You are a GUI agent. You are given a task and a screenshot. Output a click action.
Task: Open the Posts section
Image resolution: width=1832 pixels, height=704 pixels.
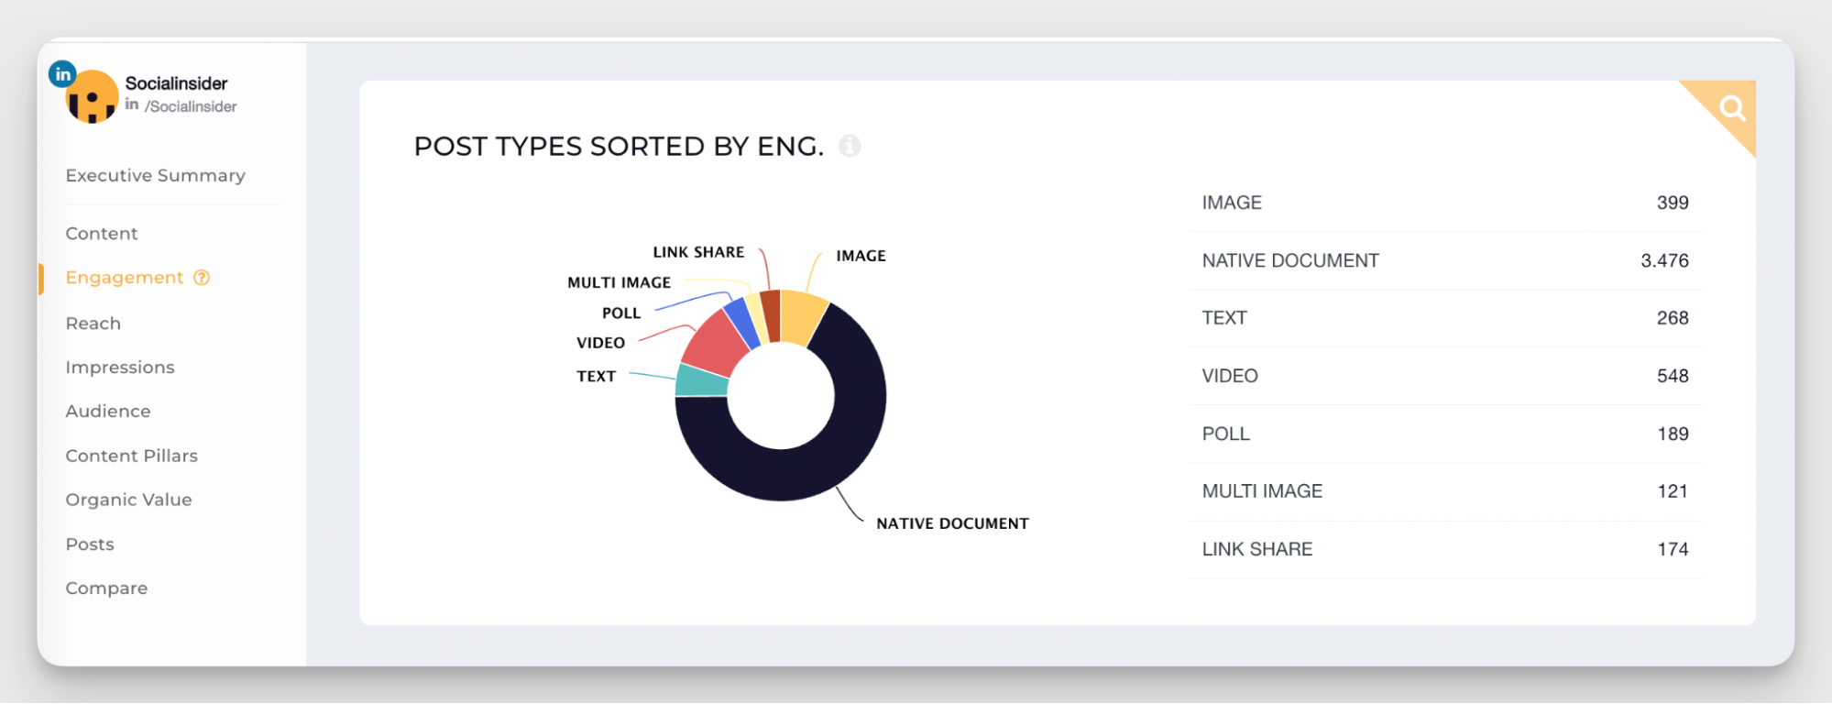(x=89, y=544)
